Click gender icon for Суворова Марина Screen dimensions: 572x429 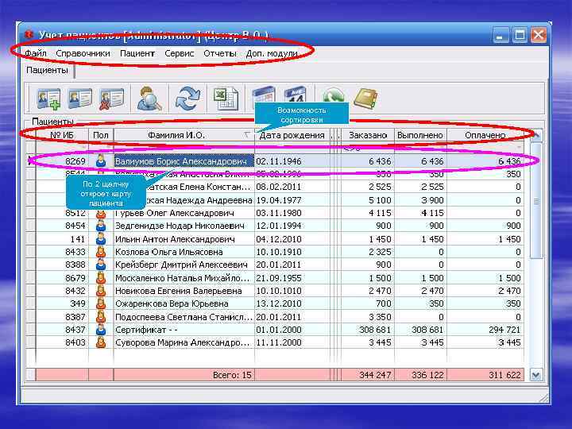(x=101, y=342)
